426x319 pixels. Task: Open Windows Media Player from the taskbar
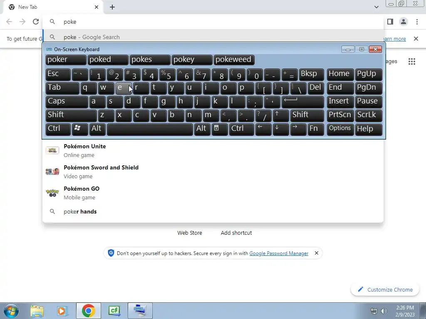point(62,311)
